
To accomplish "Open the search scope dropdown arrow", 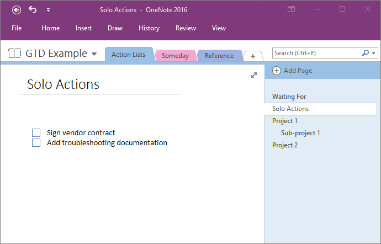I will tap(373, 53).
